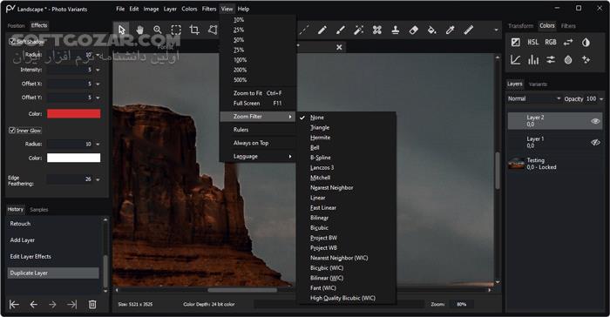Image resolution: width=610 pixels, height=317 pixels.
Task: Click the red shadow color swatch
Action: click(74, 113)
